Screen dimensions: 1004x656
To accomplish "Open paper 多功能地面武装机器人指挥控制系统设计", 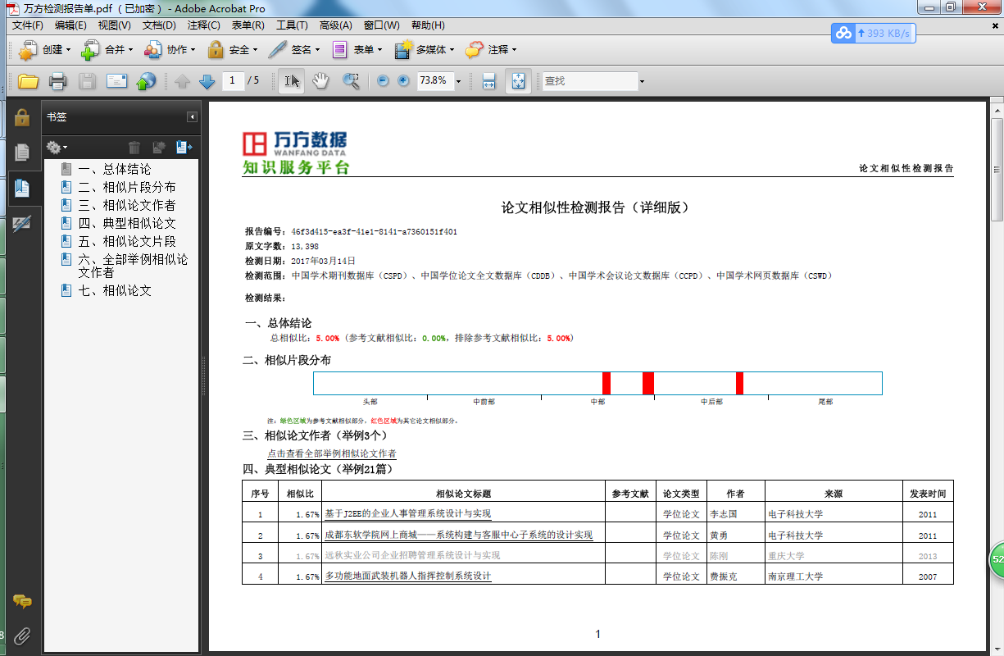I will [407, 576].
